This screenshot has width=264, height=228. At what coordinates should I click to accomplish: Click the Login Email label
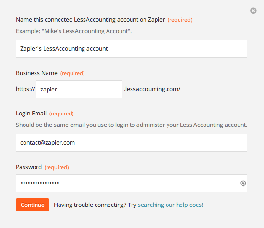click(x=31, y=114)
